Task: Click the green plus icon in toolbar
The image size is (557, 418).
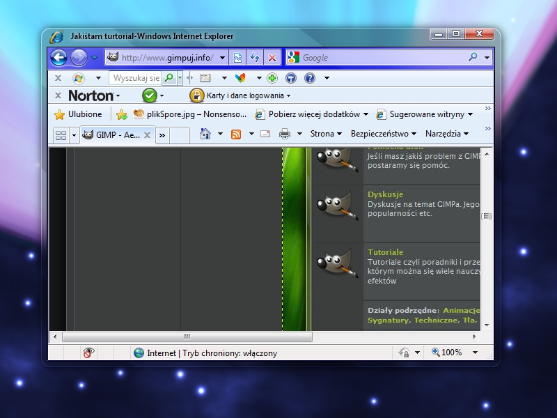Action: click(272, 78)
